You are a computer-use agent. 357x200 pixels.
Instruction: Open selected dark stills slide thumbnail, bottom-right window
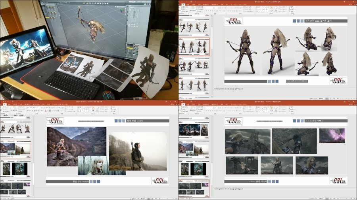point(194,189)
